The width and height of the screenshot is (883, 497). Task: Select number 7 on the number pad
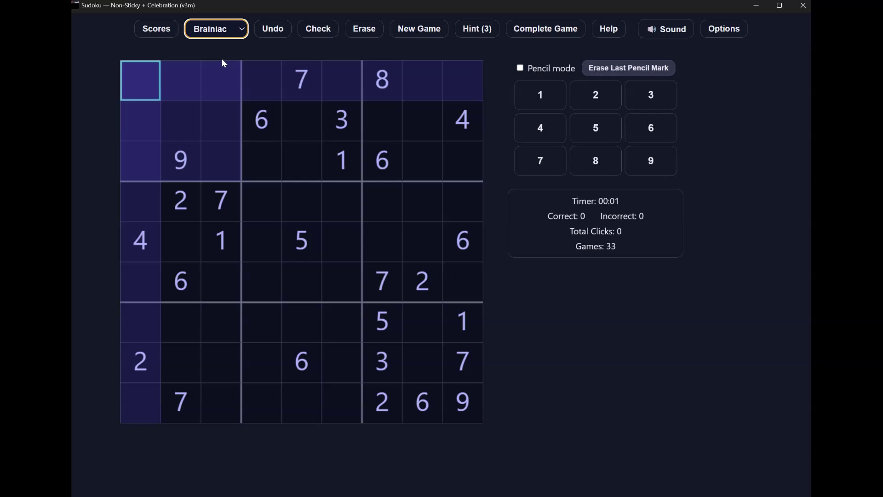[540, 161]
